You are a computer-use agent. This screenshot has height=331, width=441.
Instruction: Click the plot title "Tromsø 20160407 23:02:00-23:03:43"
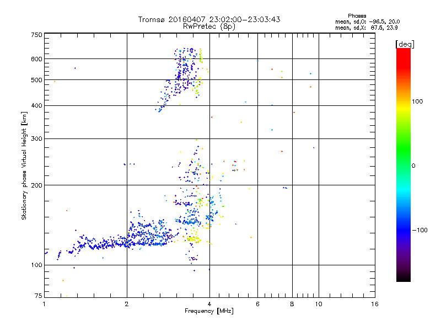click(x=209, y=19)
